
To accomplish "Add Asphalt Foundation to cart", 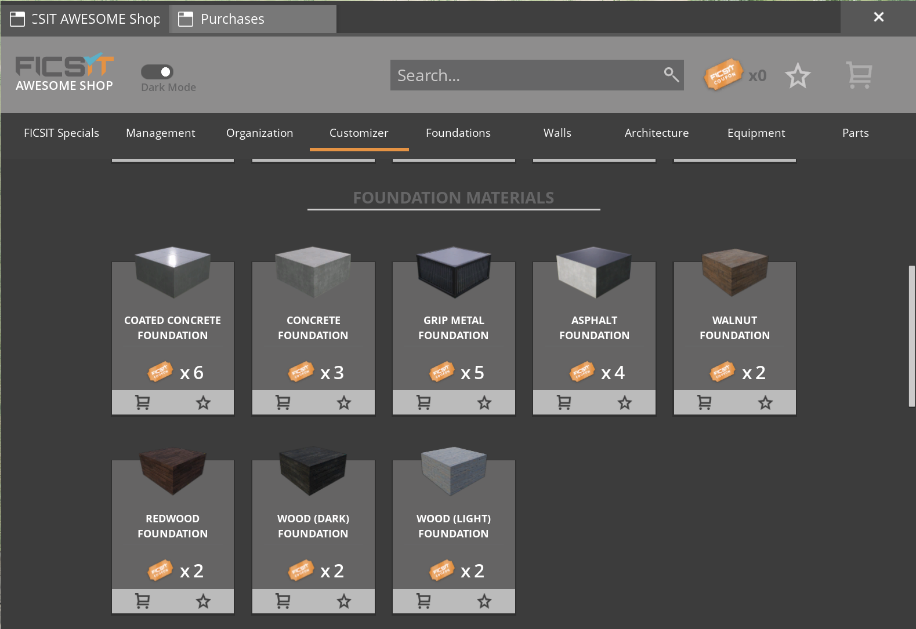I will (x=564, y=402).
